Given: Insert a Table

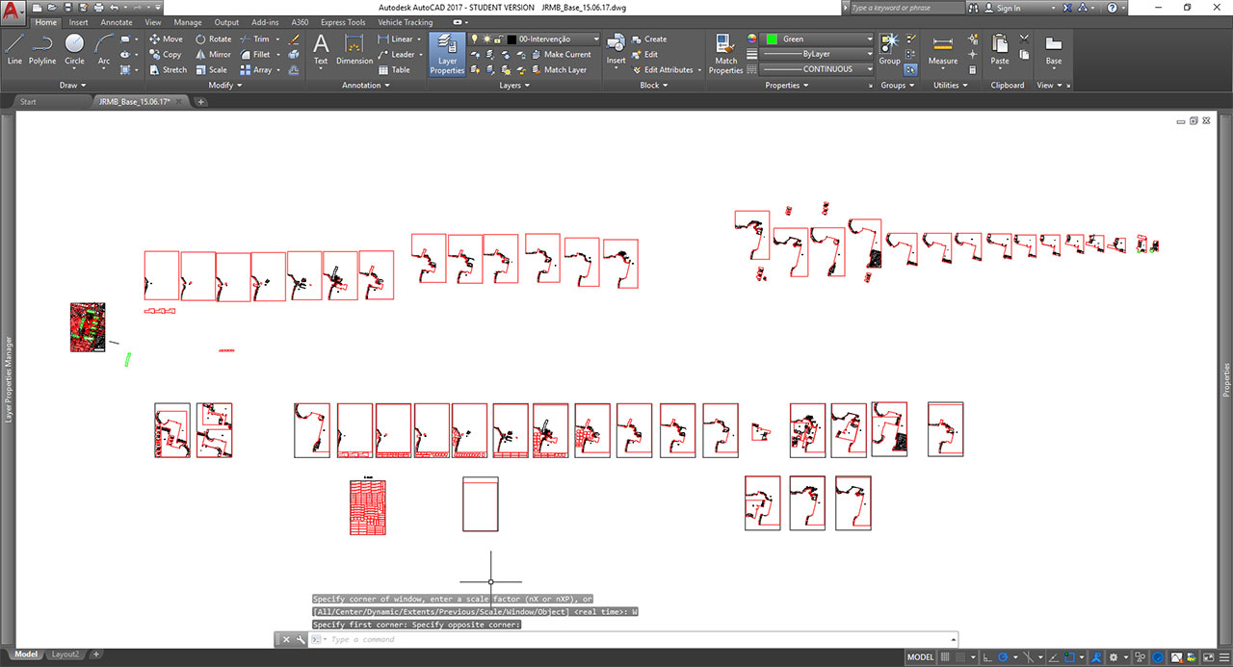Looking at the screenshot, I should point(393,70).
